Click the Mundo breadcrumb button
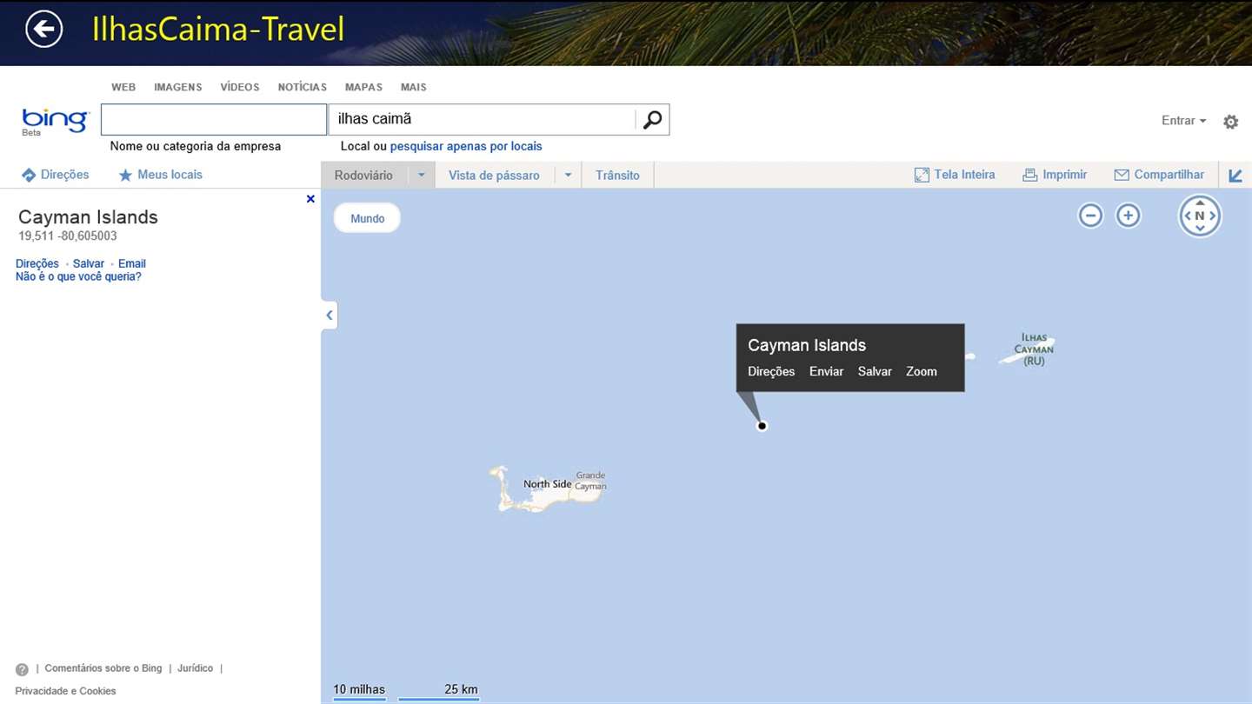Screen dimensions: 1252x704 [367, 218]
